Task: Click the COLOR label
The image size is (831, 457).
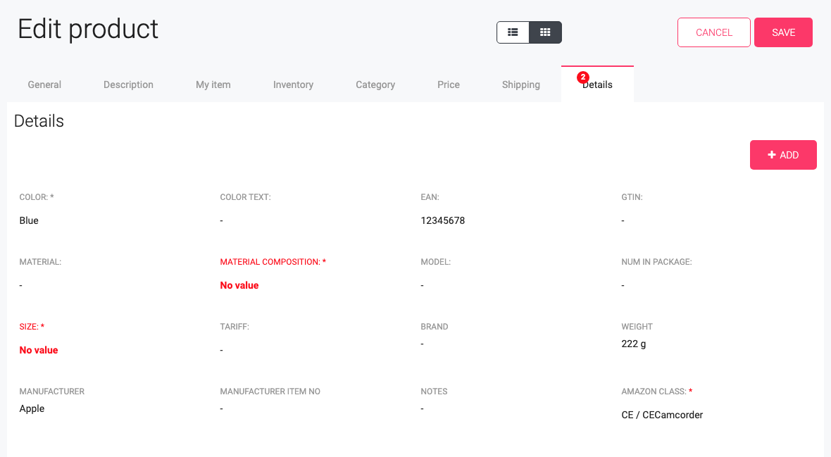Action: 37,197
